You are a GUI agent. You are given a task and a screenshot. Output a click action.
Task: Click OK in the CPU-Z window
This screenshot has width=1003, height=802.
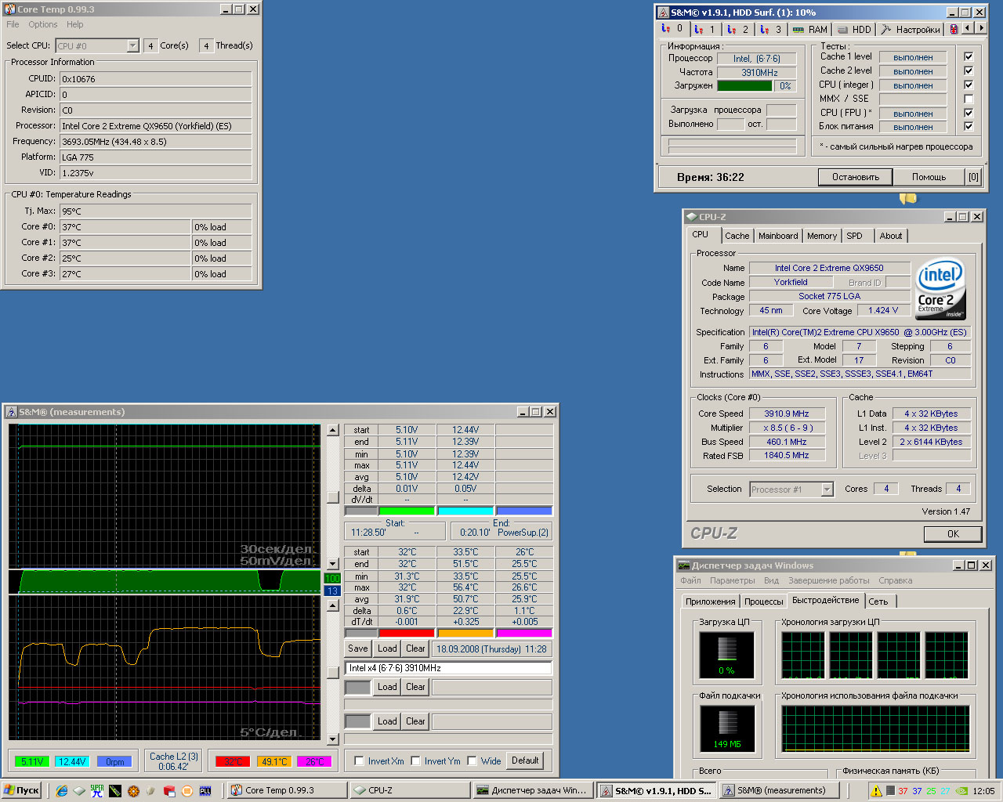tap(953, 533)
